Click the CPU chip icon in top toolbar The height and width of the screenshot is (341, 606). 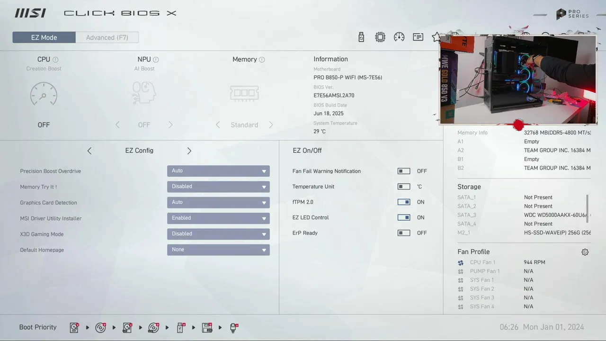point(380,37)
